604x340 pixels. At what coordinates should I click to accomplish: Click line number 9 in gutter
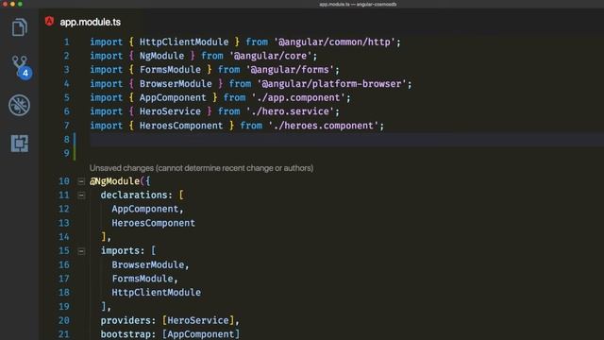click(67, 153)
